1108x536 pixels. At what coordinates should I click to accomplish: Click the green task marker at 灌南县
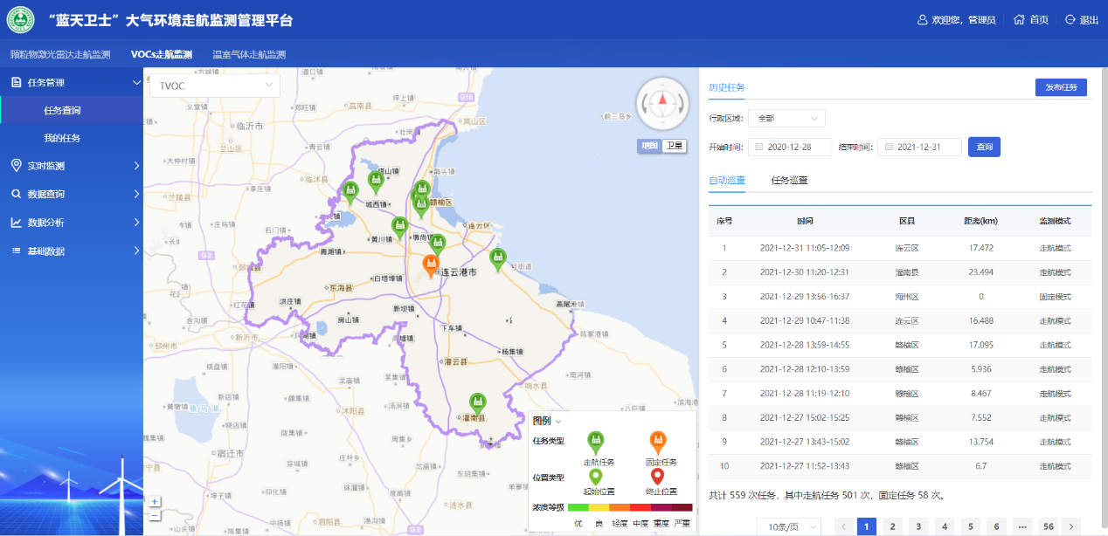[477, 403]
